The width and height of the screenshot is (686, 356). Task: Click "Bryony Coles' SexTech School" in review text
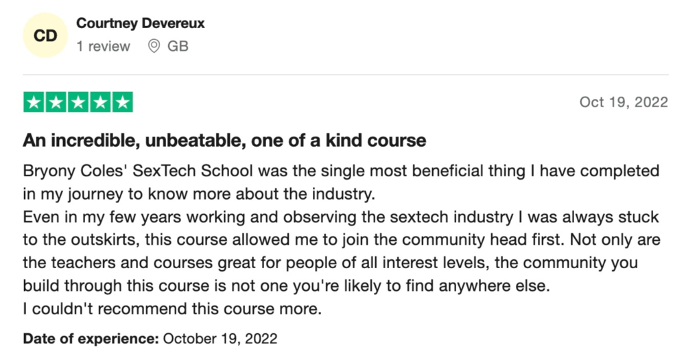click(x=138, y=171)
